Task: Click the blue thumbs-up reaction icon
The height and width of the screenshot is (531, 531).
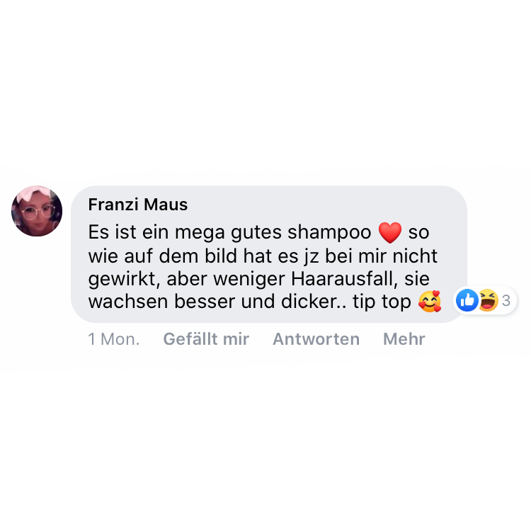Action: pyautogui.click(x=467, y=300)
